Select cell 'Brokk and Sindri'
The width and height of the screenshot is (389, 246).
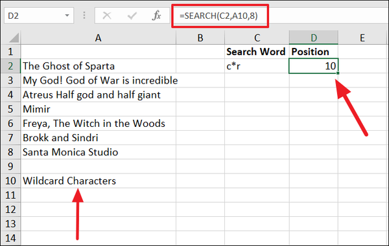click(99, 138)
